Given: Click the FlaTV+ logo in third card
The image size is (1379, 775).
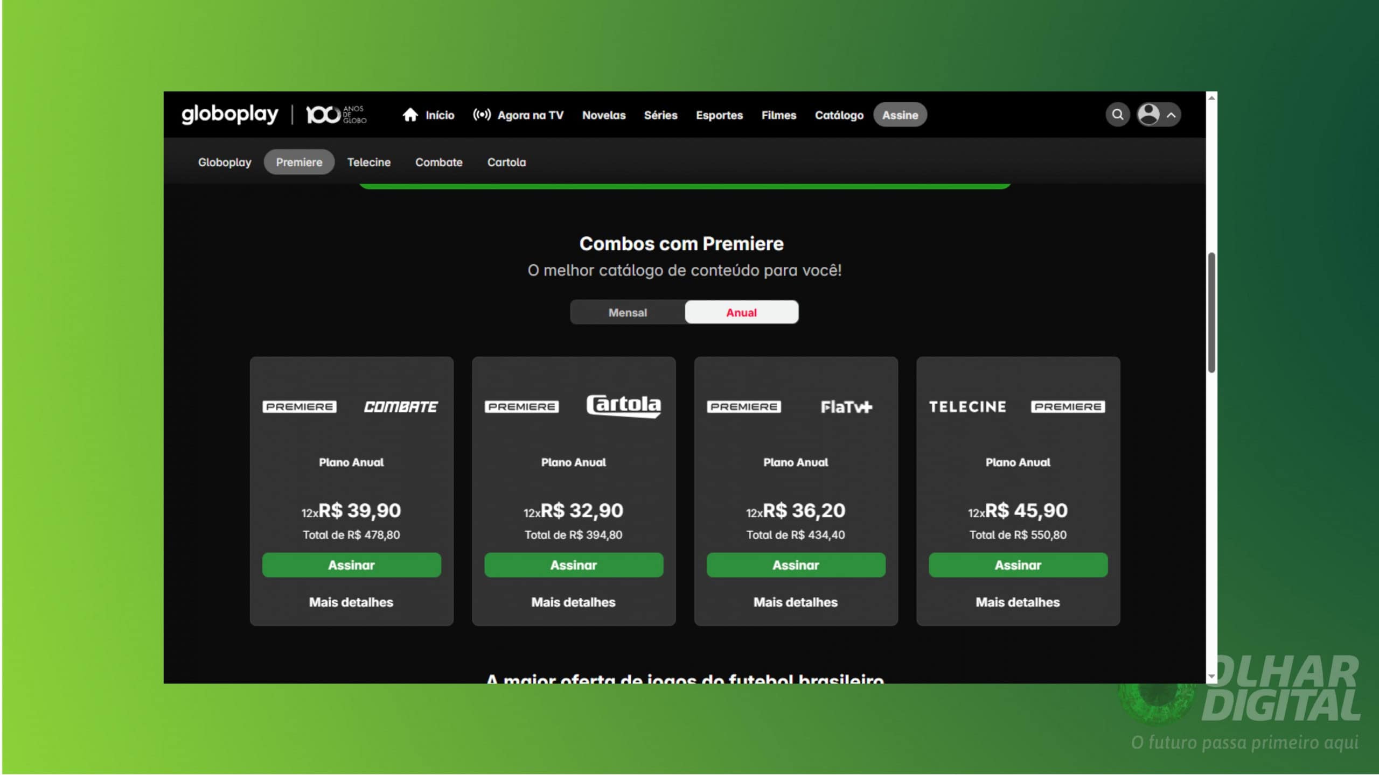Looking at the screenshot, I should point(846,407).
